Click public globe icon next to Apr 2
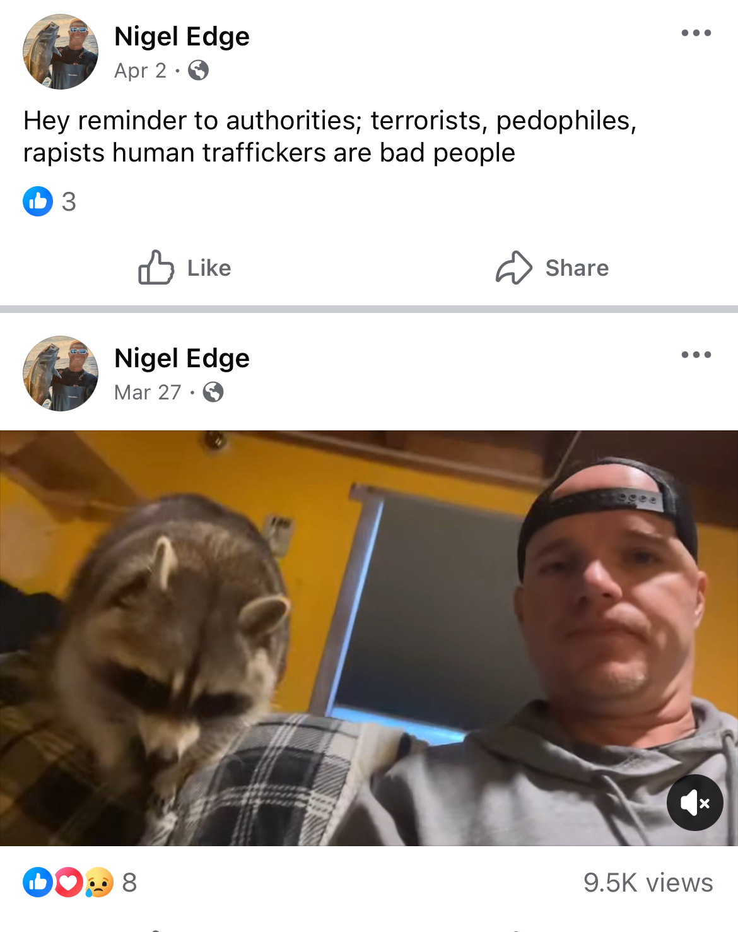This screenshot has height=932, width=738. pyautogui.click(x=198, y=70)
